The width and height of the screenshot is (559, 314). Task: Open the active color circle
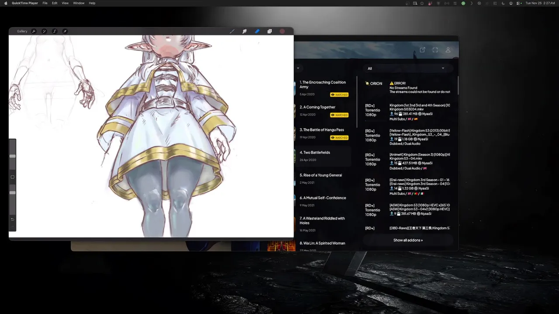pos(282,31)
